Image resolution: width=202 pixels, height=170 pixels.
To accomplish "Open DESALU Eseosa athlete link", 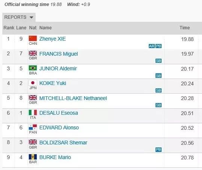I will point(58,113).
